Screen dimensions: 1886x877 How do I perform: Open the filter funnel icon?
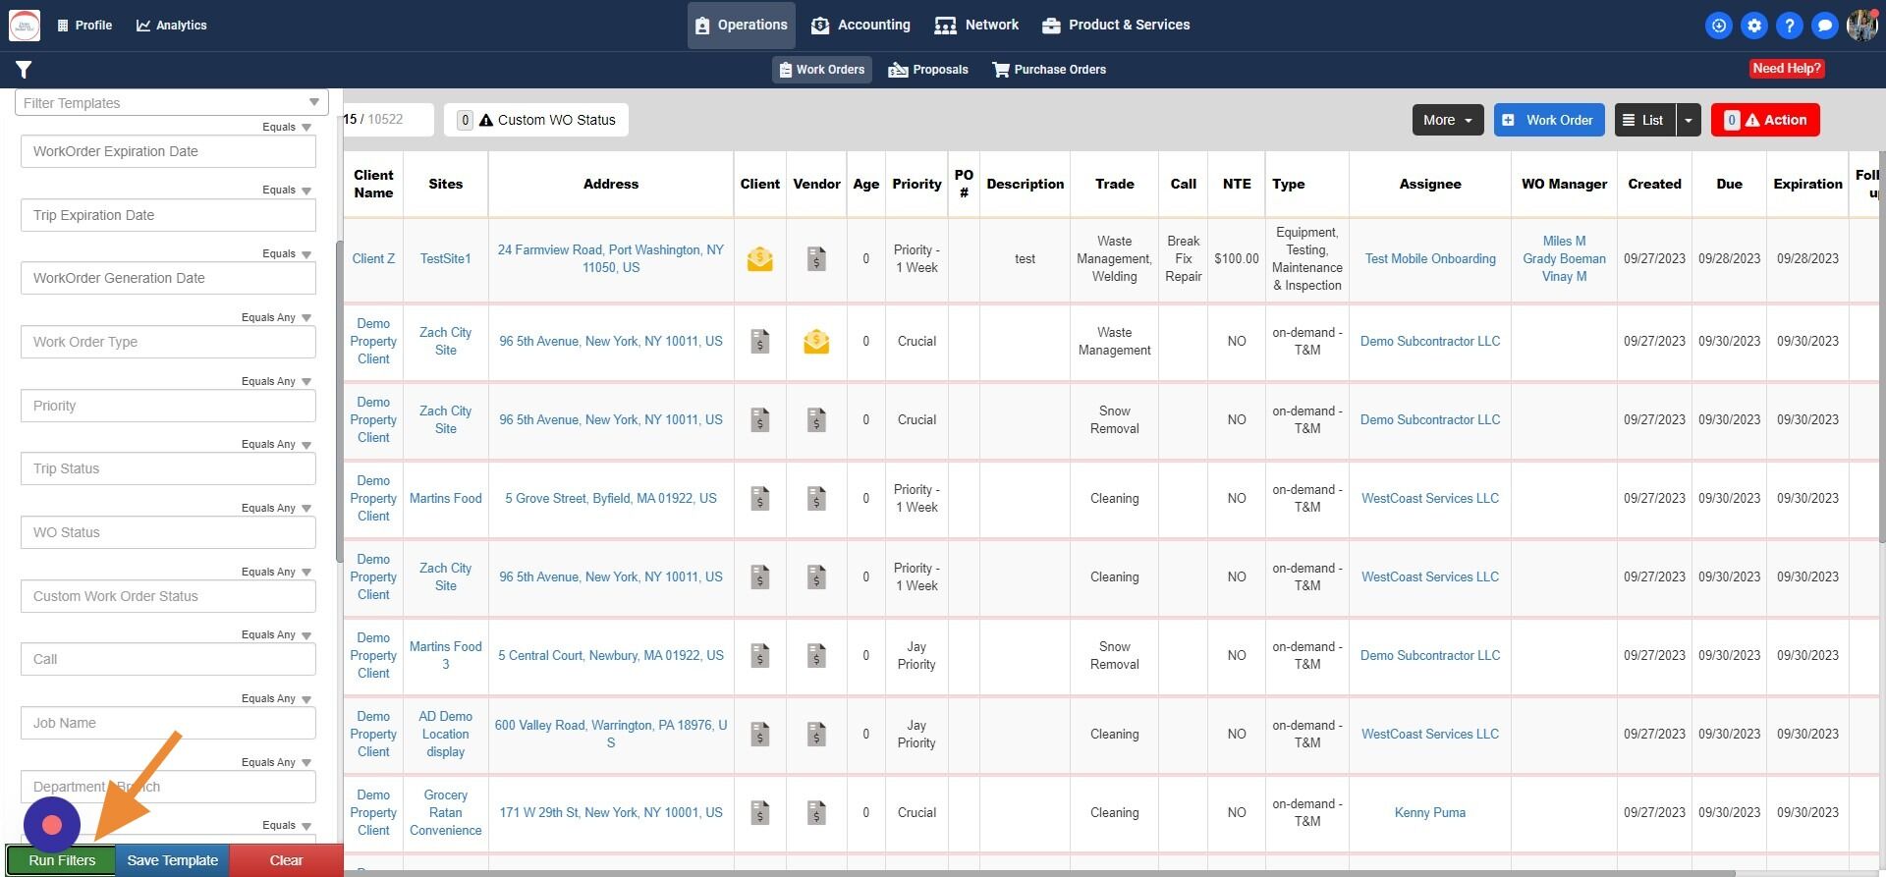[x=24, y=70]
